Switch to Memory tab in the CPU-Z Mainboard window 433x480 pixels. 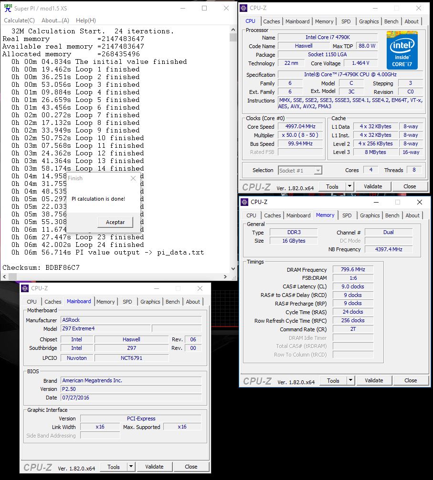click(106, 302)
